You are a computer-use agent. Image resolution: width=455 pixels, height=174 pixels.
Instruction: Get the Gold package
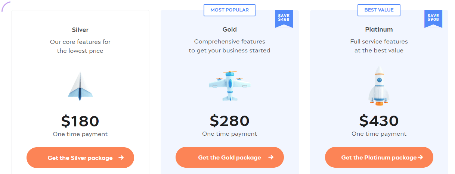click(230, 158)
